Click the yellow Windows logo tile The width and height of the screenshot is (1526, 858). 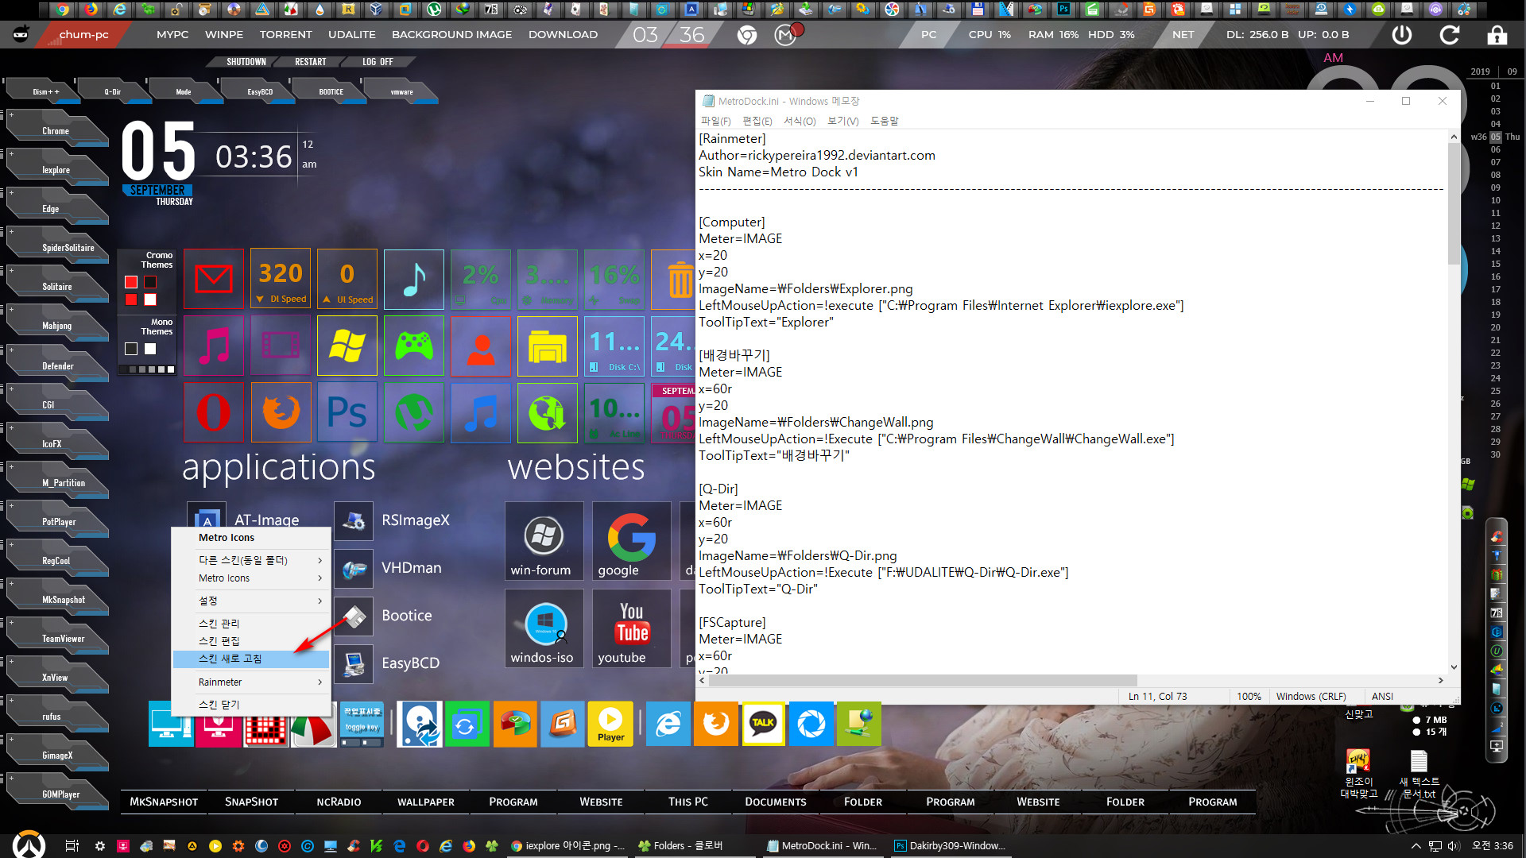347,346
